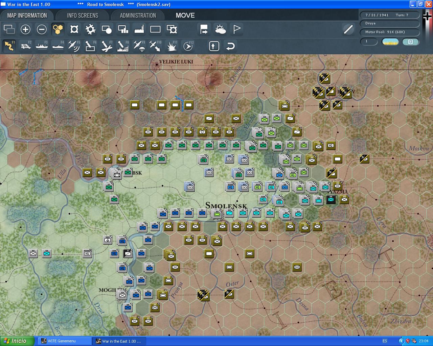Switch to War in the East taskbar window

pyautogui.click(x=118, y=341)
